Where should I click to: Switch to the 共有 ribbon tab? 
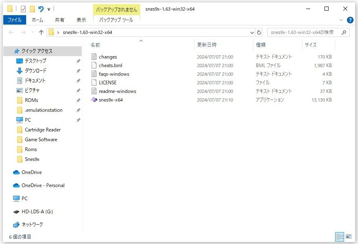point(60,20)
